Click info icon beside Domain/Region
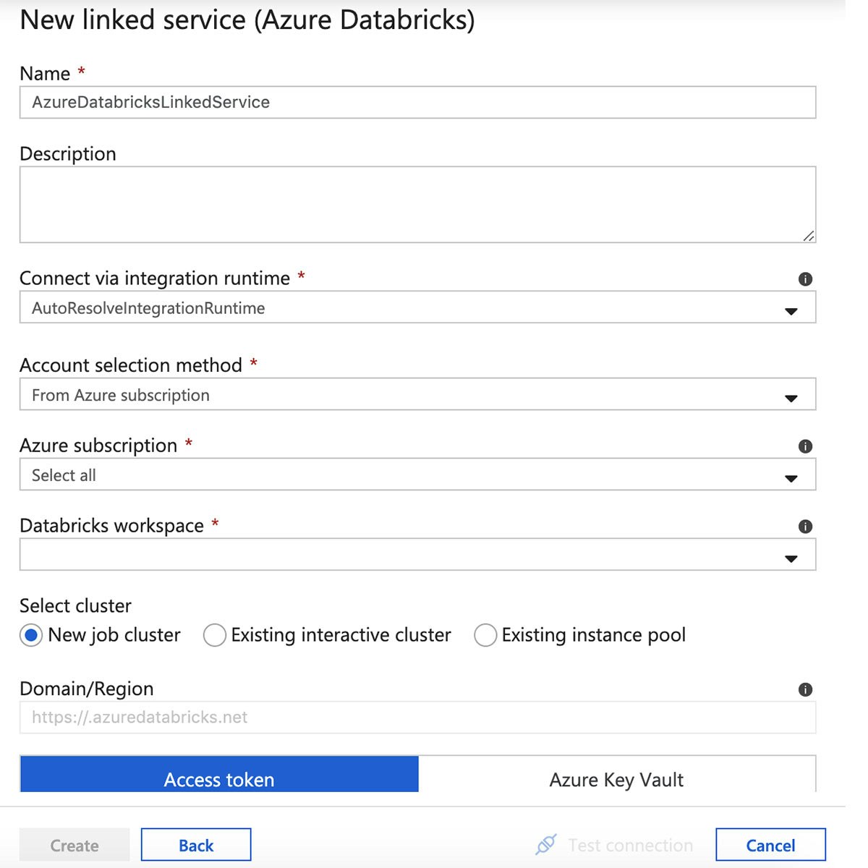Viewport: 868px width, 868px height. (805, 689)
